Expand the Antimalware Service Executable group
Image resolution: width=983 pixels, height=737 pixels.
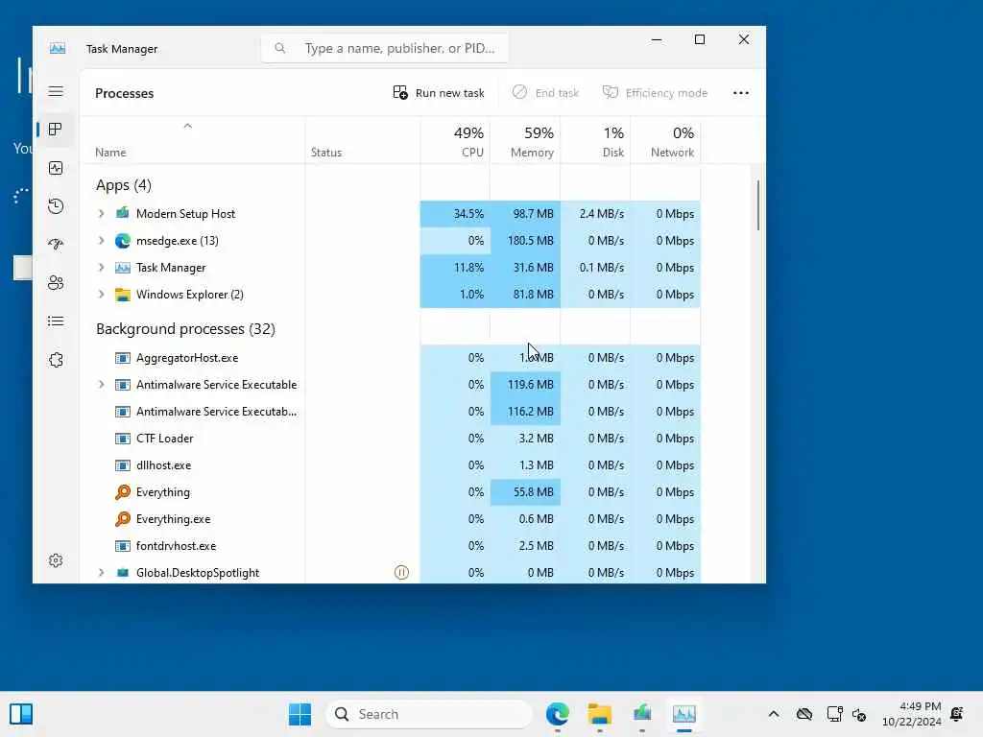[102, 385]
